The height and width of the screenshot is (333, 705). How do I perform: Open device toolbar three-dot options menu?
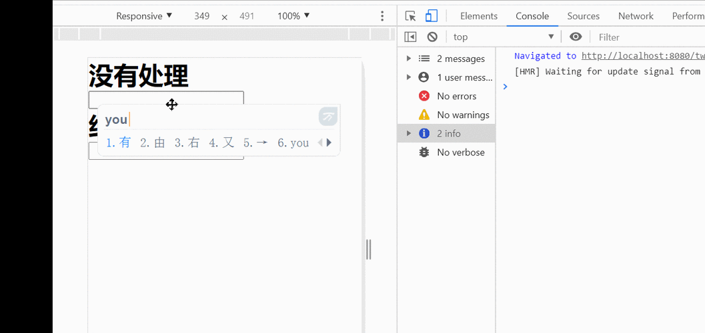click(382, 16)
